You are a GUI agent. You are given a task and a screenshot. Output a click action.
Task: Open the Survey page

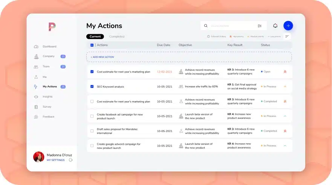(47, 107)
